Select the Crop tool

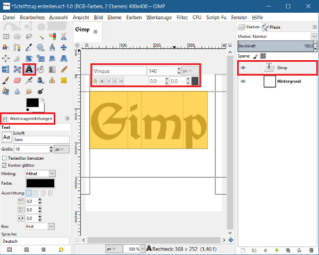click(x=18, y=59)
